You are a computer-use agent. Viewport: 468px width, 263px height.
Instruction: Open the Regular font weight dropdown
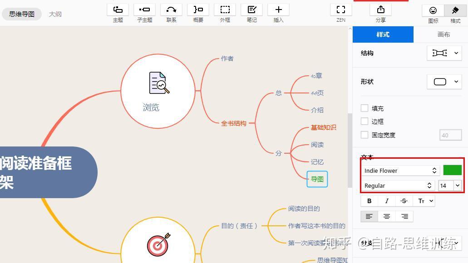coord(398,185)
